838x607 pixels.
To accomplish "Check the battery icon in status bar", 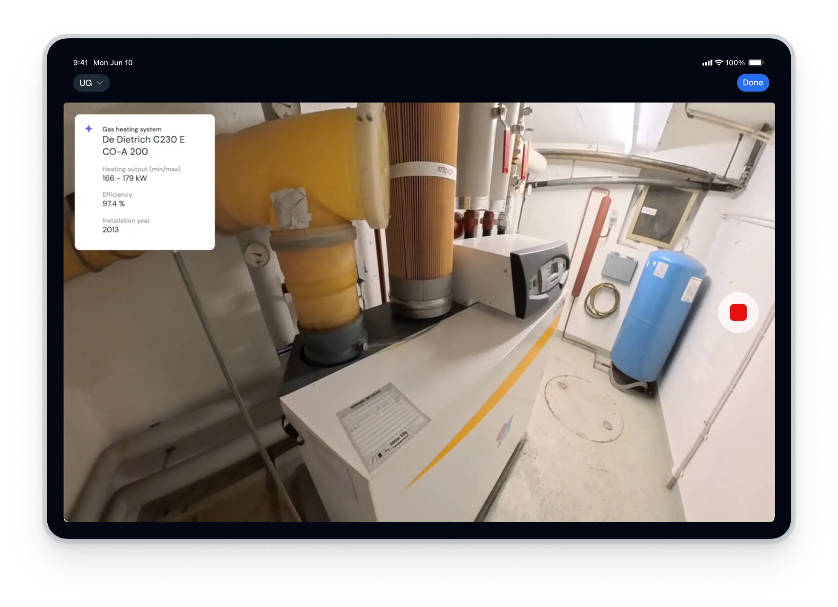I will point(756,63).
